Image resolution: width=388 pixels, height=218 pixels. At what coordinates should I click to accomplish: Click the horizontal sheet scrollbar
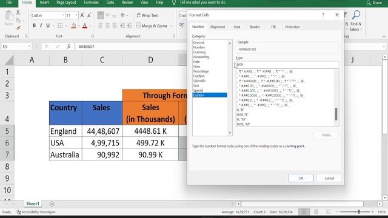(303, 204)
